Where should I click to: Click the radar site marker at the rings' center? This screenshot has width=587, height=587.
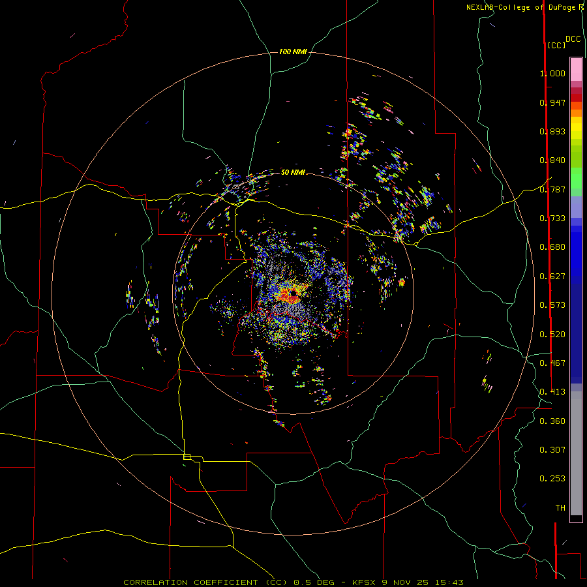point(293,293)
